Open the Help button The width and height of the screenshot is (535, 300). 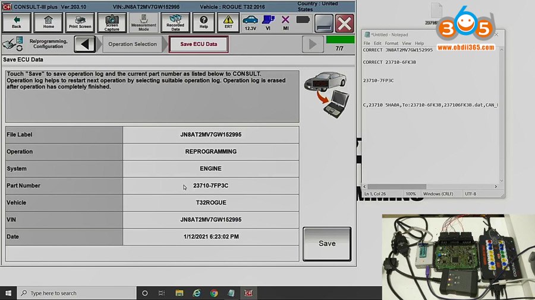click(204, 23)
